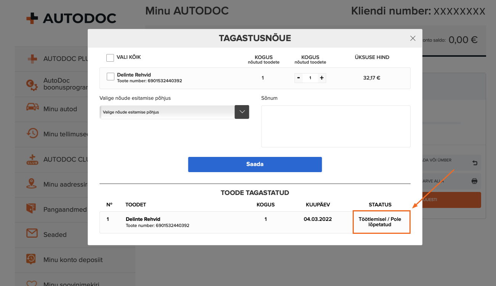The width and height of the screenshot is (496, 286).
Task: Click the AUTODOC PLUS sidebar icon
Action: [x=32, y=59]
